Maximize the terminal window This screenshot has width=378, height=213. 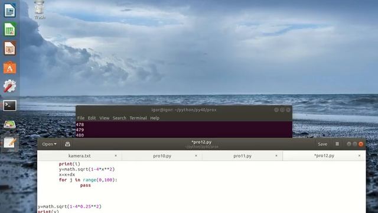tap(282, 110)
